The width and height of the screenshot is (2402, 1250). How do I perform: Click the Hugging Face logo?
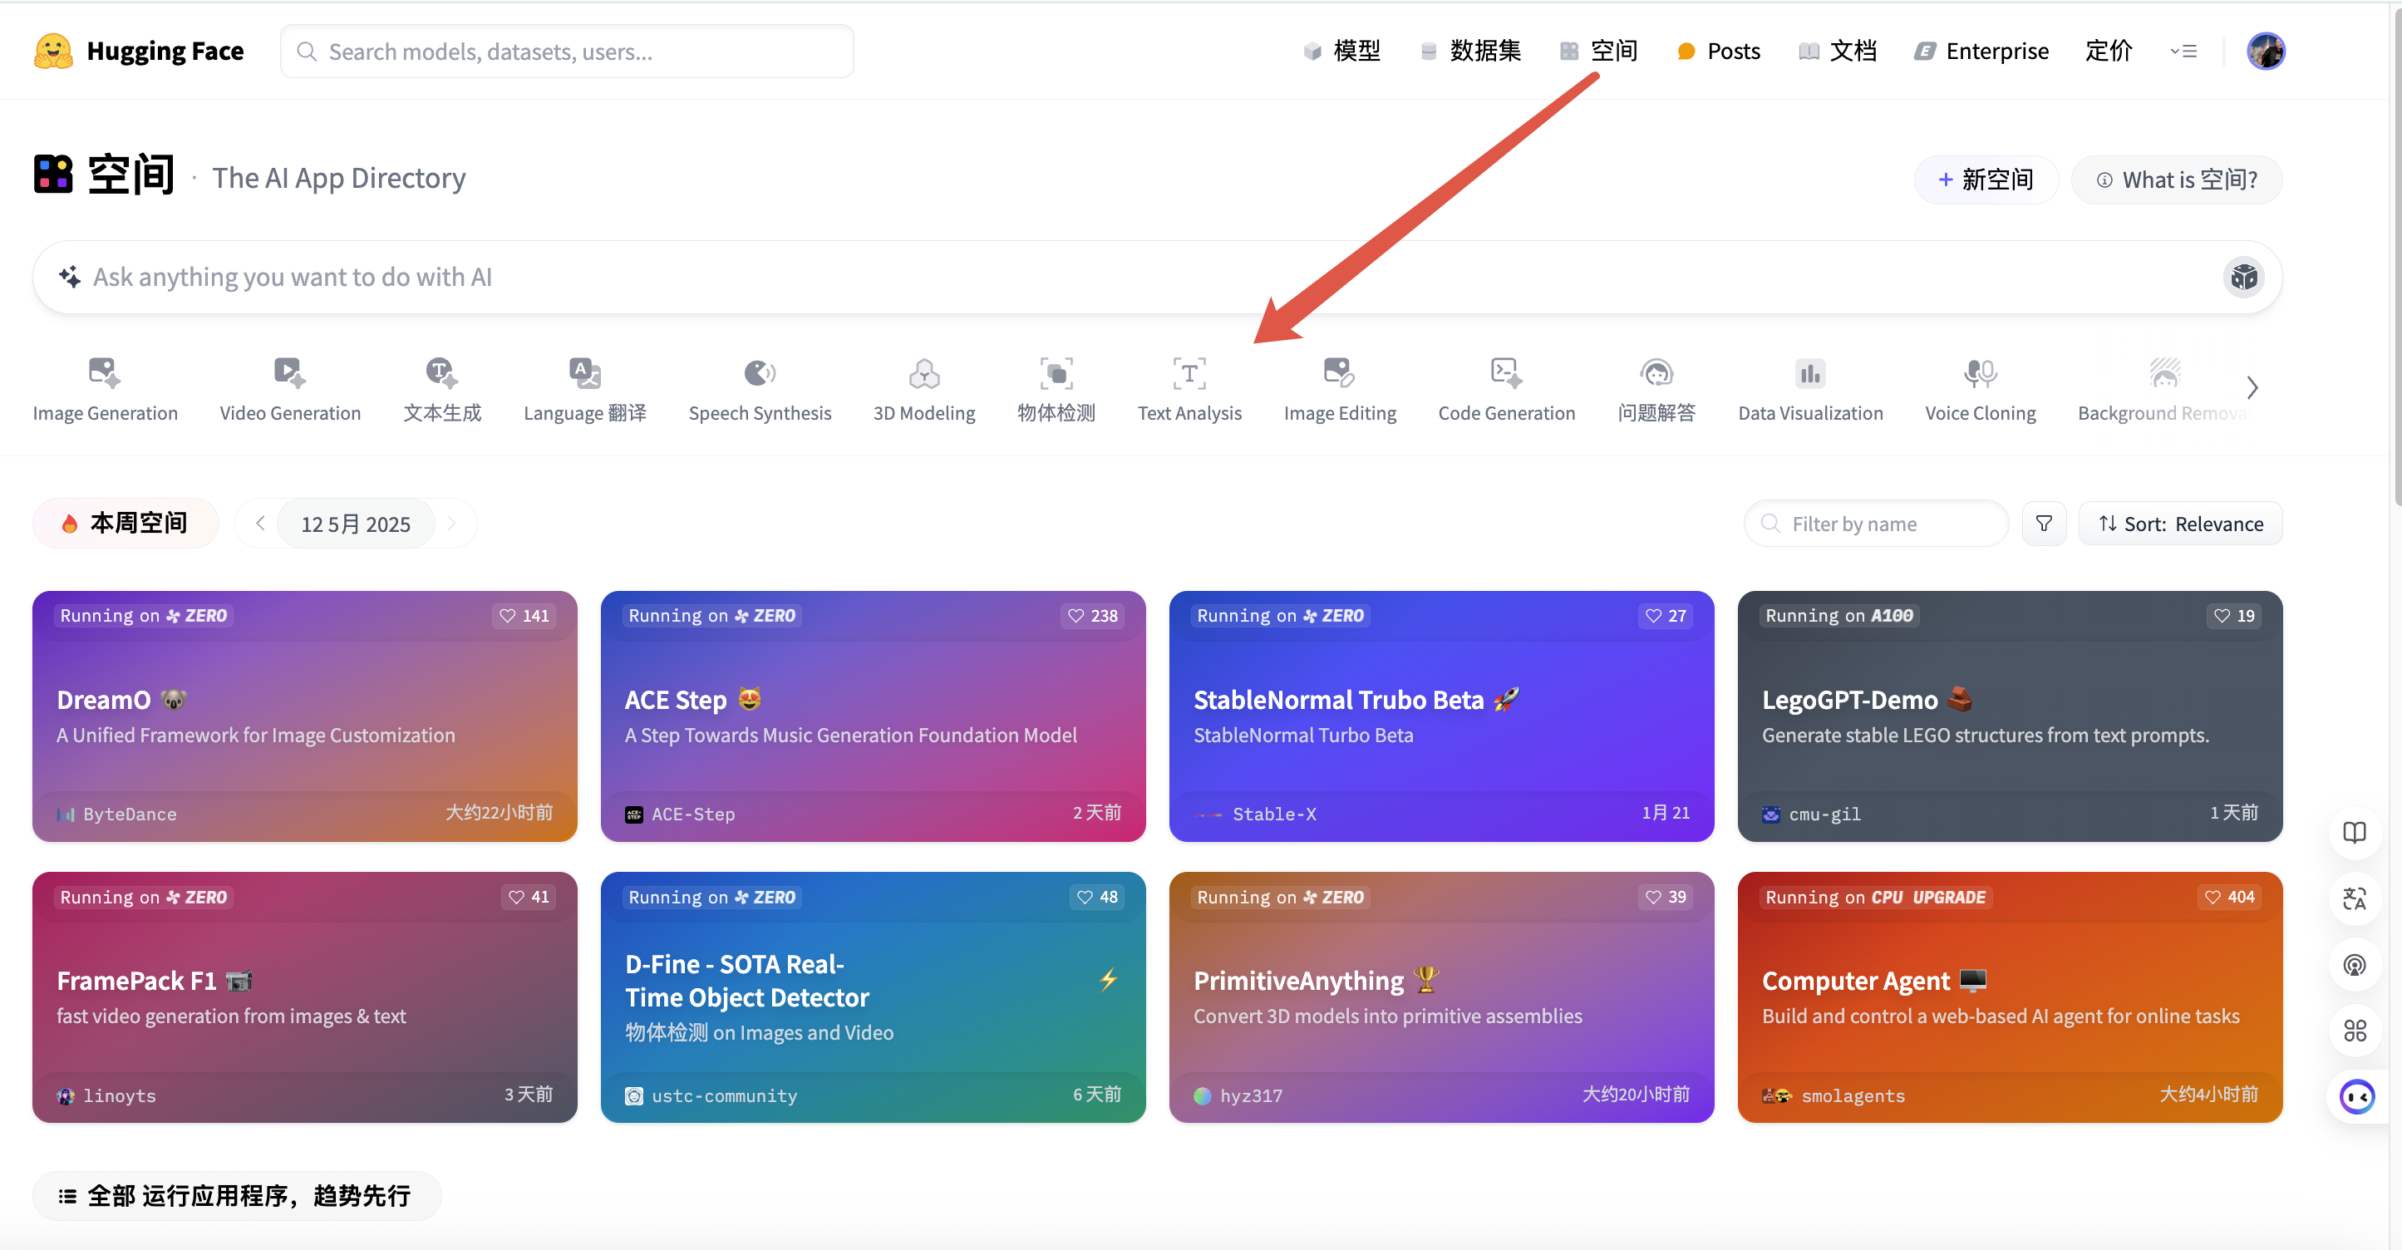point(138,52)
